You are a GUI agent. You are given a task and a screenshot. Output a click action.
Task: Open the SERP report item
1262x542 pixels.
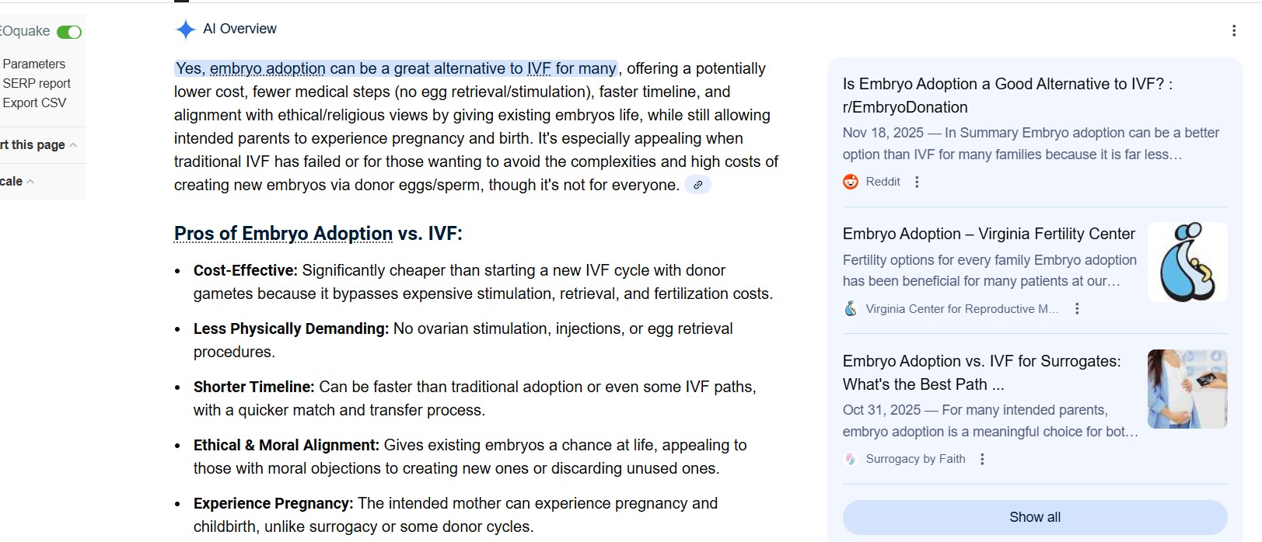pos(37,83)
